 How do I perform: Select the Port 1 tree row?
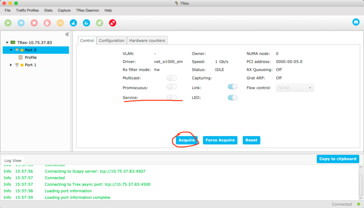[36, 65]
